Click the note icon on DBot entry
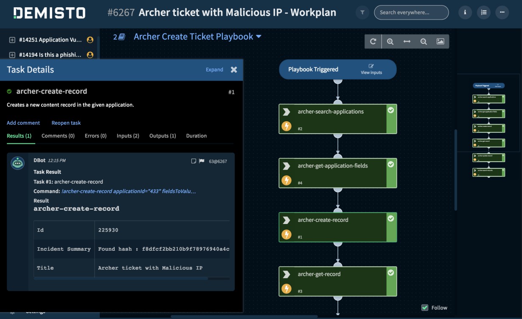This screenshot has height=319, width=522. coord(194,161)
